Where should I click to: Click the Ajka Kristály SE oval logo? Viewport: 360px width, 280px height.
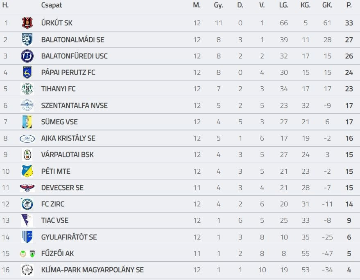[x=27, y=139]
